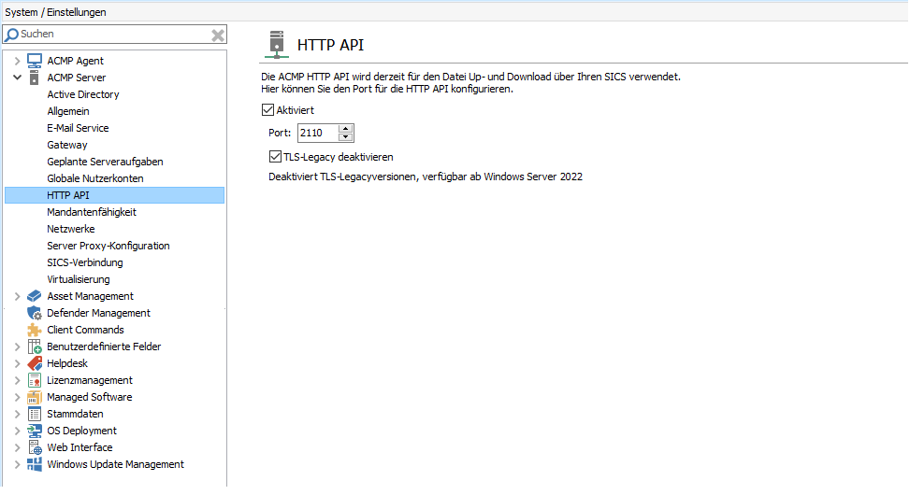
Task: Expand the Windows Update Management node
Action: pyautogui.click(x=17, y=464)
